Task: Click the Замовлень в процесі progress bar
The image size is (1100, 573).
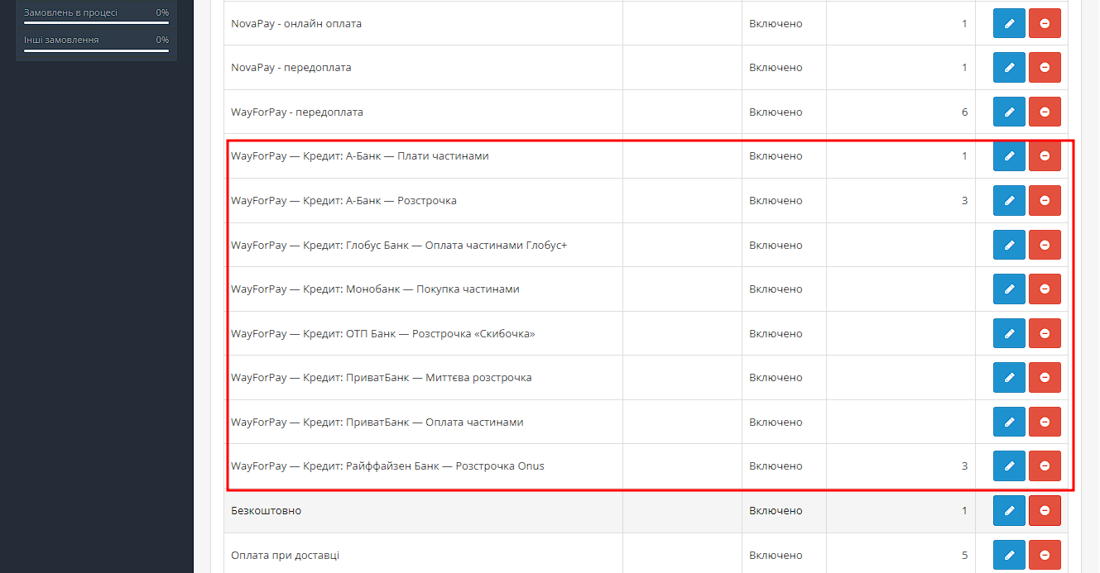Action: (96, 23)
